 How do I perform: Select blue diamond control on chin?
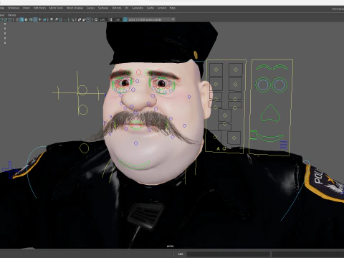(x=135, y=143)
